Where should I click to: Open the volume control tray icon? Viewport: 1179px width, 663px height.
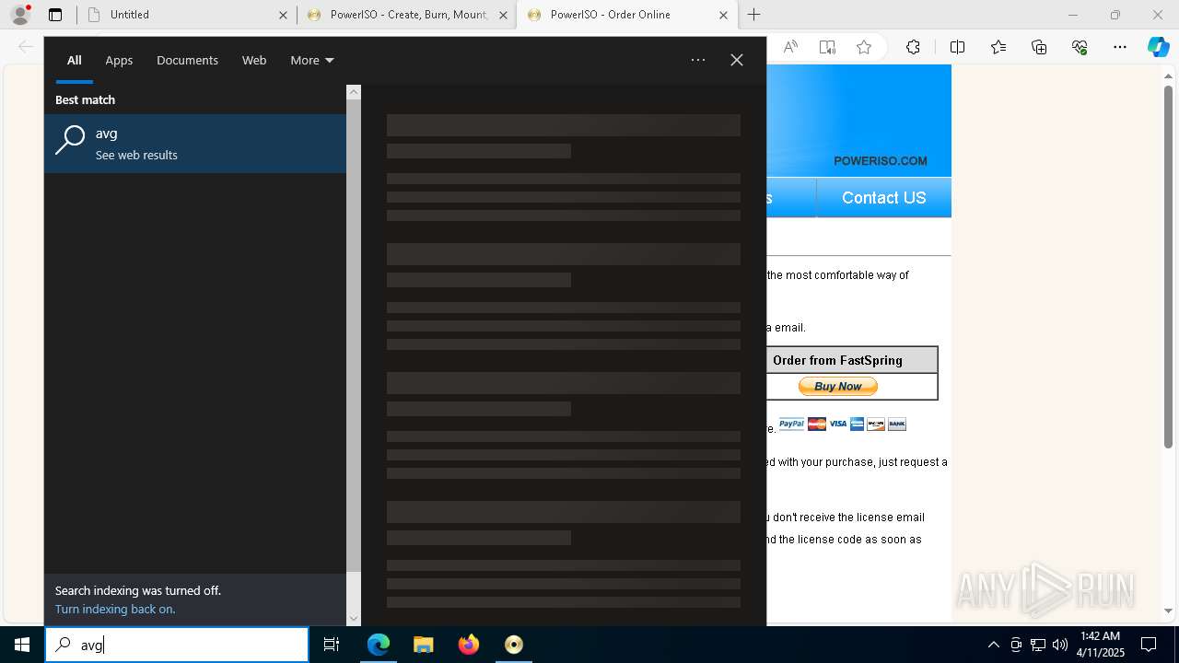click(1060, 645)
